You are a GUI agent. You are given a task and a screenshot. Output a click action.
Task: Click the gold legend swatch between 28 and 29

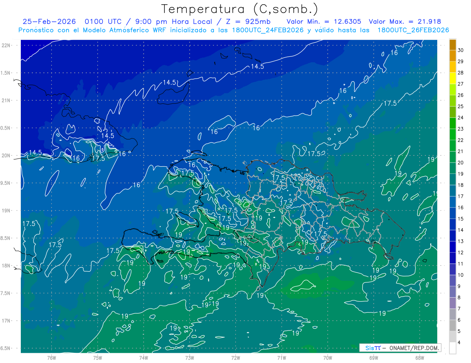(x=453, y=67)
